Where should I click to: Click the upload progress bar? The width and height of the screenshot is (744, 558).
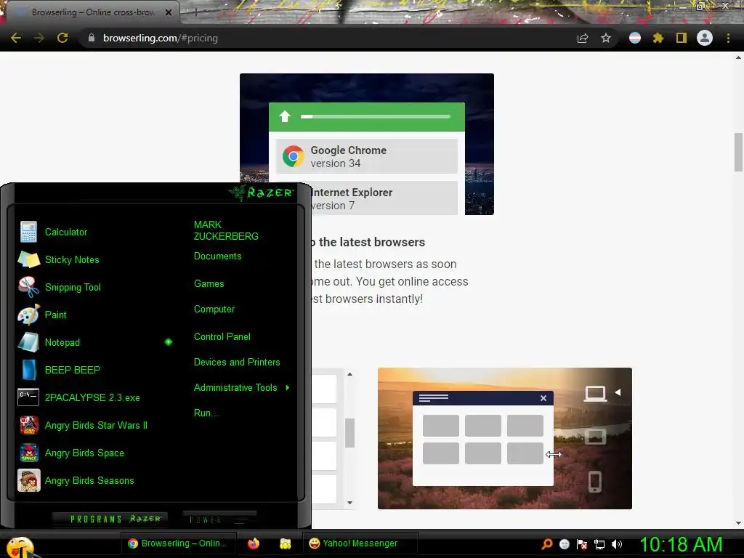tap(376, 116)
